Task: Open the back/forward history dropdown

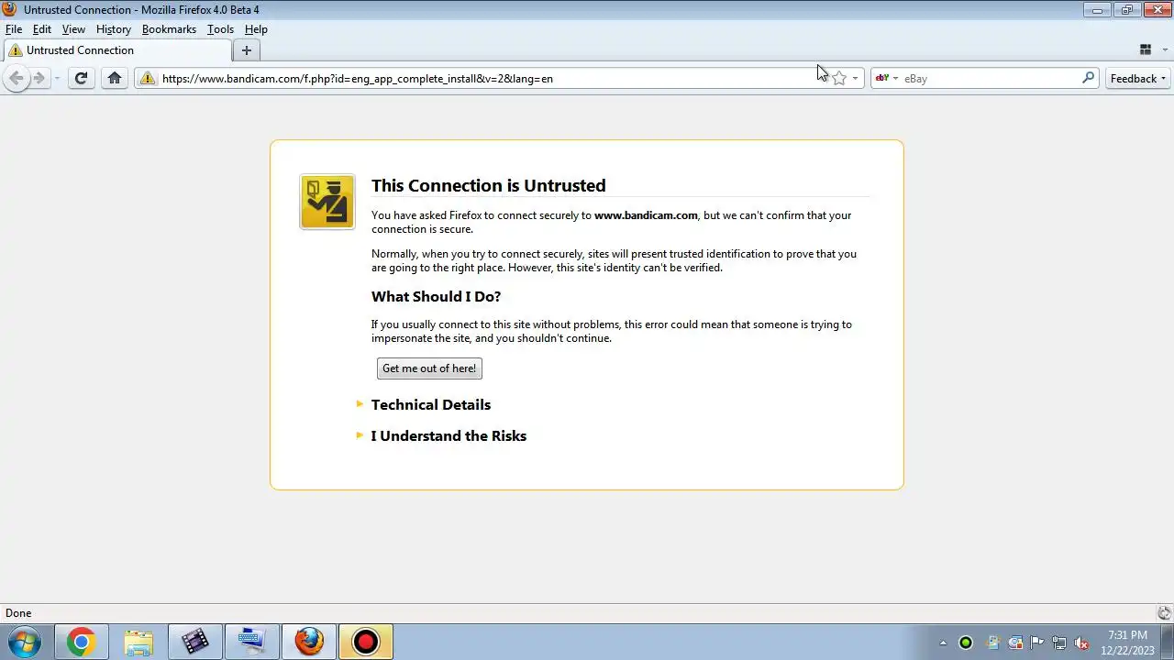Action: (x=57, y=78)
